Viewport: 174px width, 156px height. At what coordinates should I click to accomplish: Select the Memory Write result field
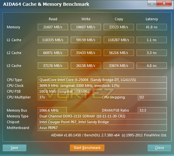click(x=86, y=27)
